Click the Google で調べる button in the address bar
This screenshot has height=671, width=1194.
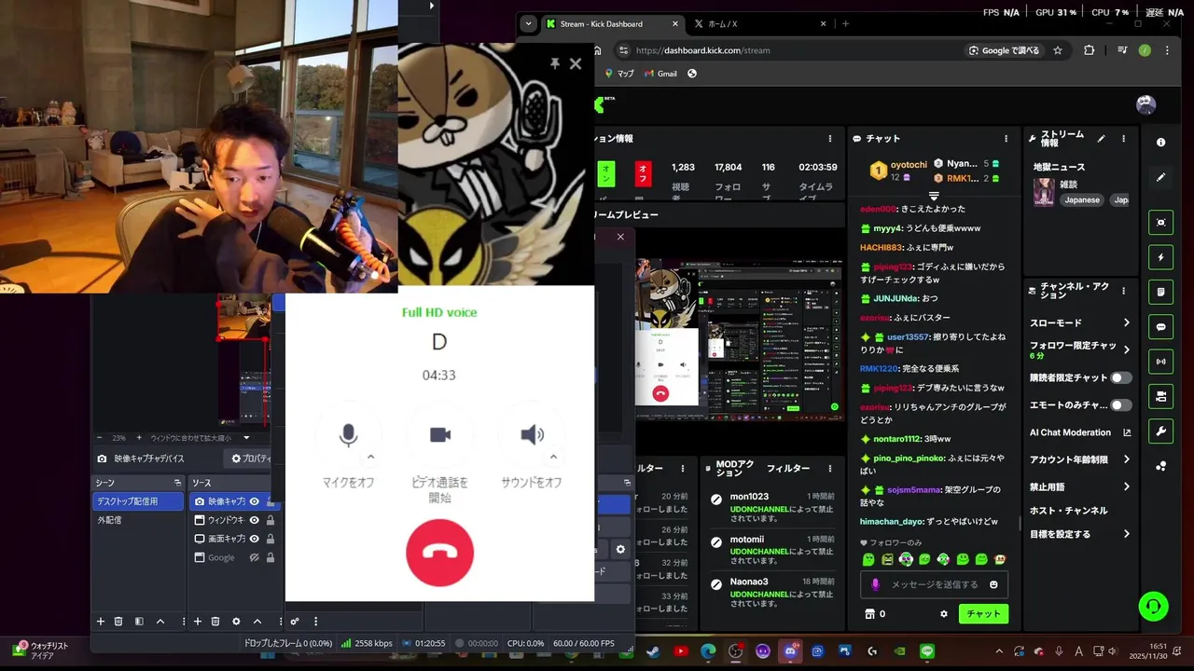(1005, 50)
